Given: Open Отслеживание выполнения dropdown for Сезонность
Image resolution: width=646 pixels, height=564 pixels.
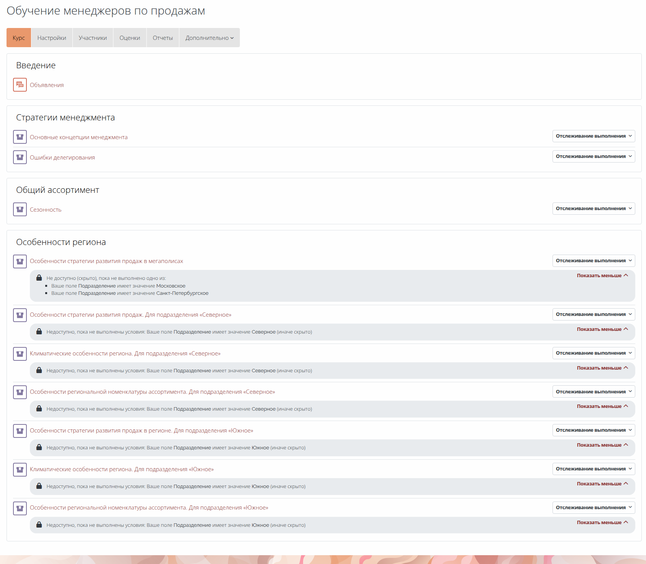Looking at the screenshot, I should coord(594,209).
